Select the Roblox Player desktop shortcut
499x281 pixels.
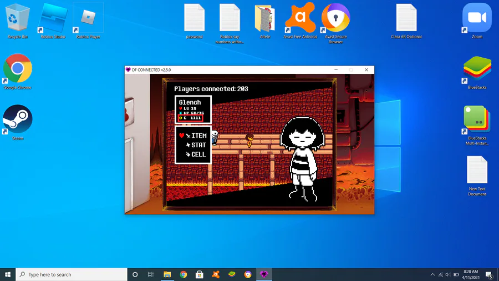pos(88,21)
